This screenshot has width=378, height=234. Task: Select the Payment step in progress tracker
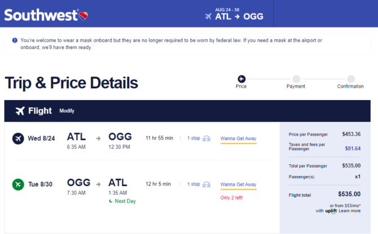[296, 82]
